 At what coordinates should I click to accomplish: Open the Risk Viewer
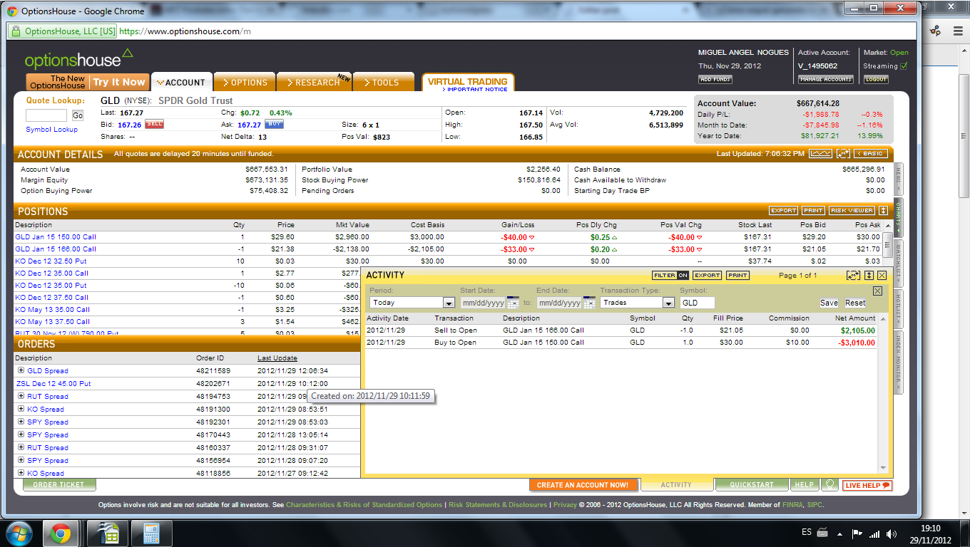pyautogui.click(x=852, y=211)
